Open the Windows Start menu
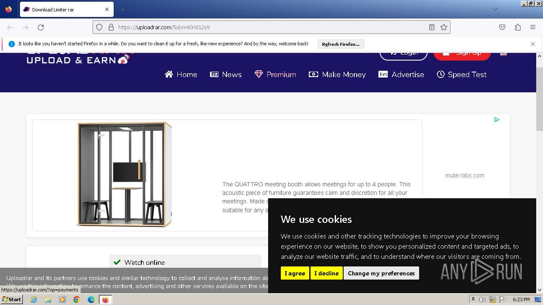 tap(11, 299)
